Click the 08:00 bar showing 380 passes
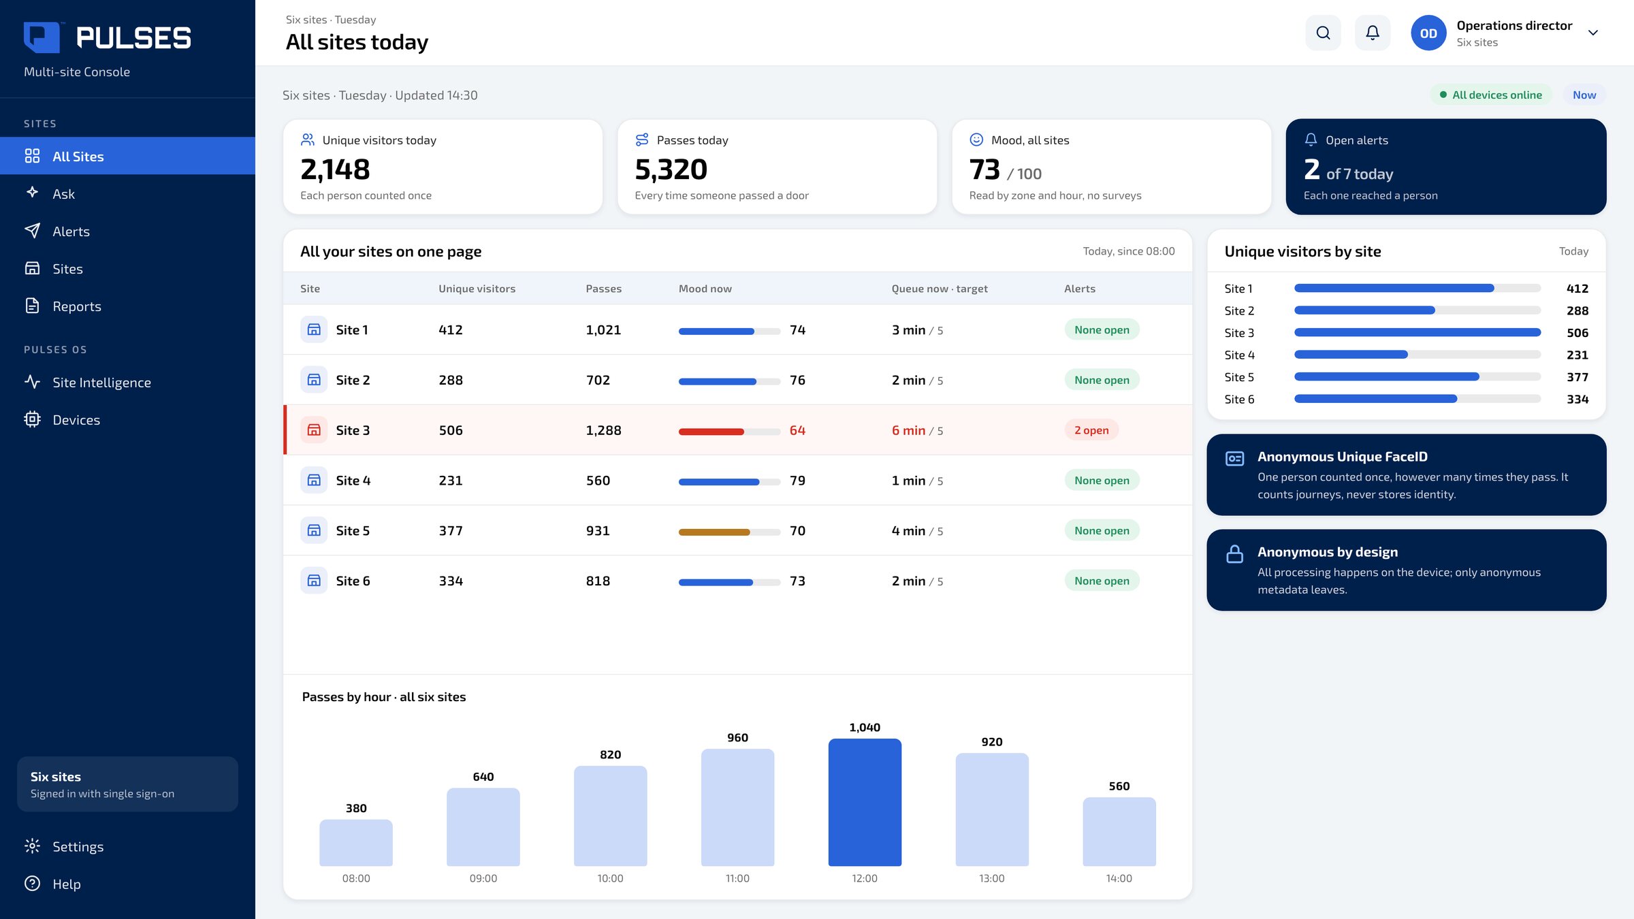 coord(356,843)
